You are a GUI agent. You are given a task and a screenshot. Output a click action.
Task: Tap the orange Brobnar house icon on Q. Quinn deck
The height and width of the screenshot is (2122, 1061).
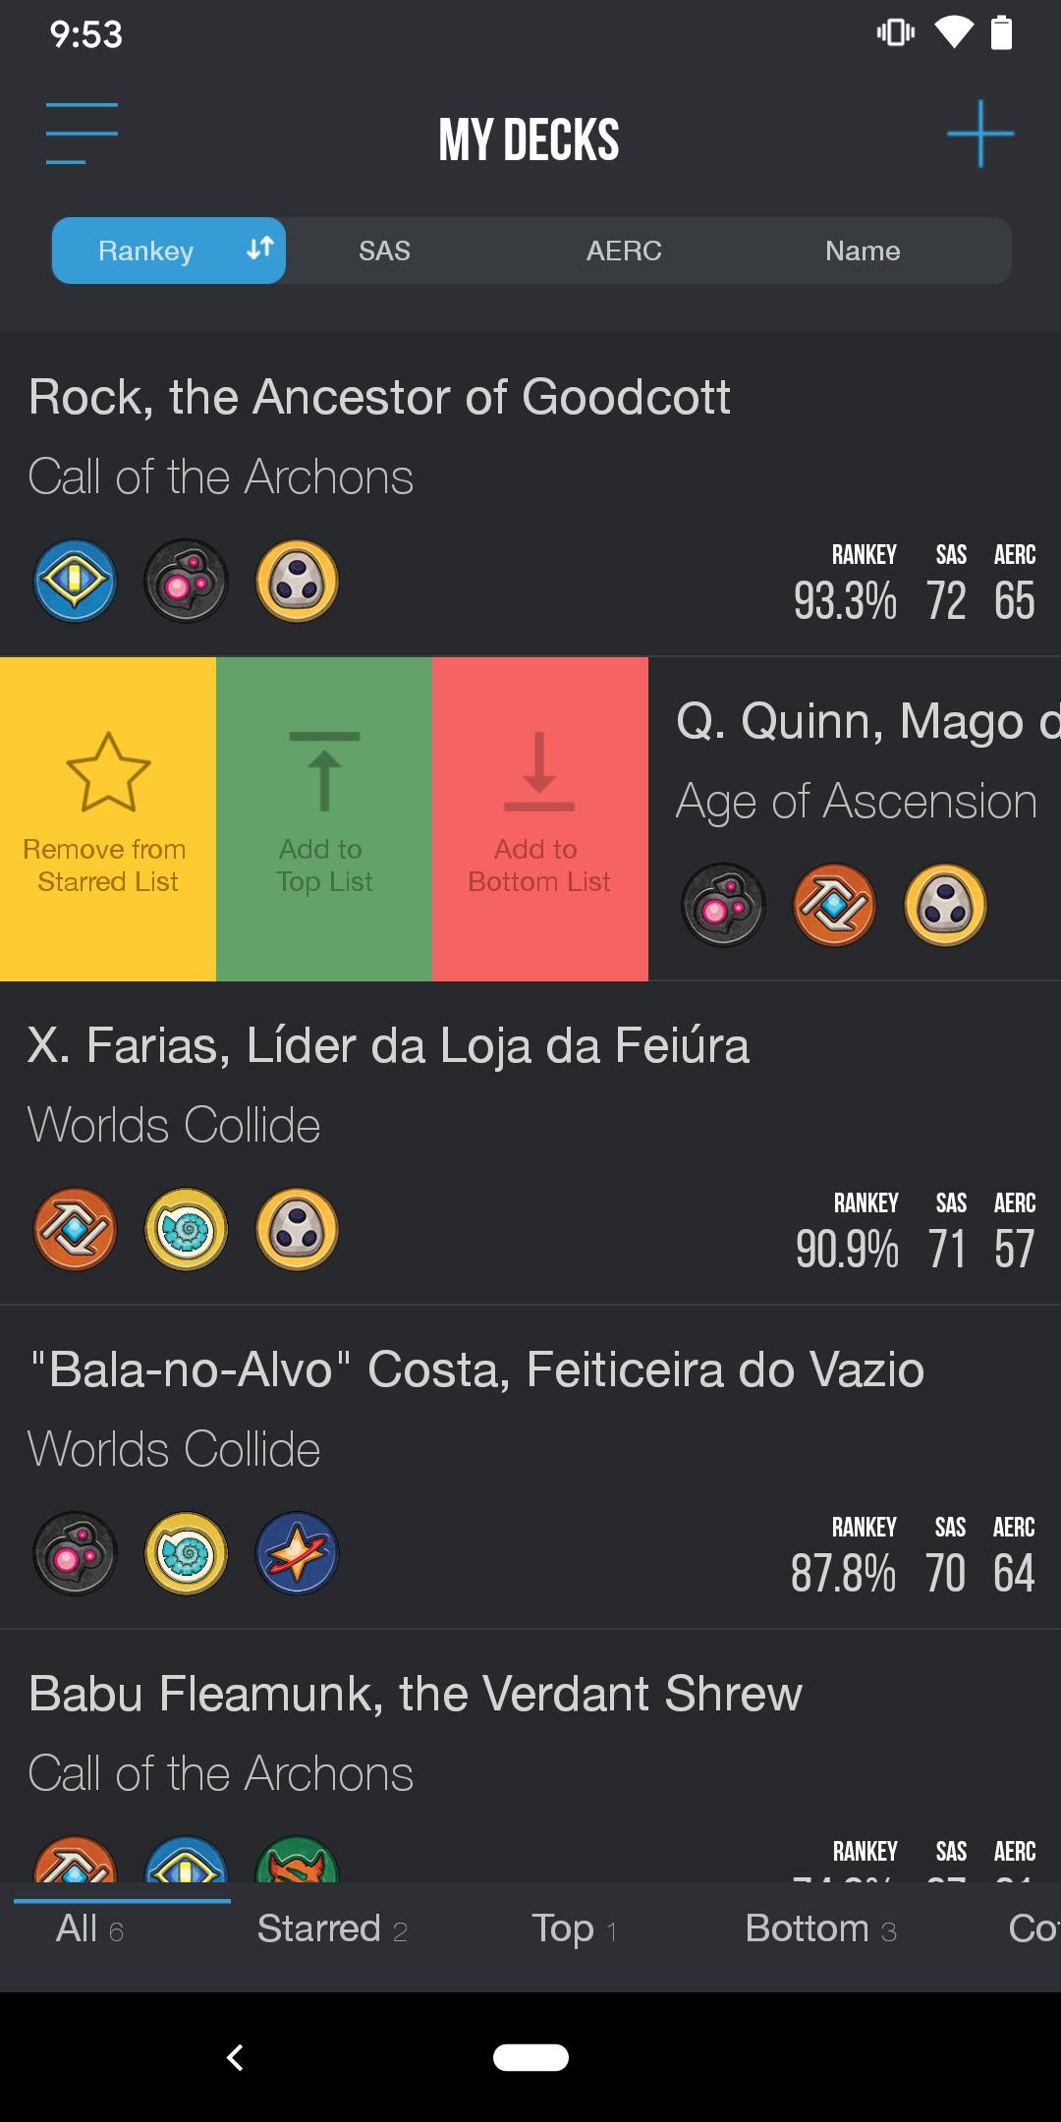click(834, 905)
